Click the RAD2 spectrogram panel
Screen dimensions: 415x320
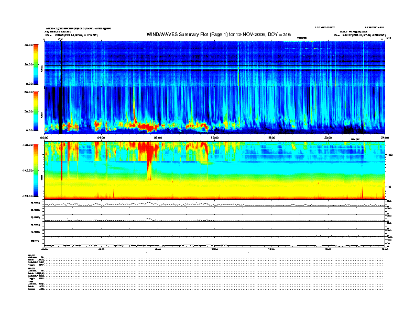[215, 64]
